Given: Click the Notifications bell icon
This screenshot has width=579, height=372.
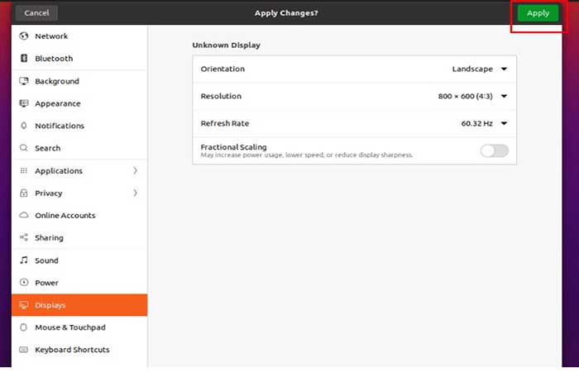Looking at the screenshot, I should click(x=24, y=126).
